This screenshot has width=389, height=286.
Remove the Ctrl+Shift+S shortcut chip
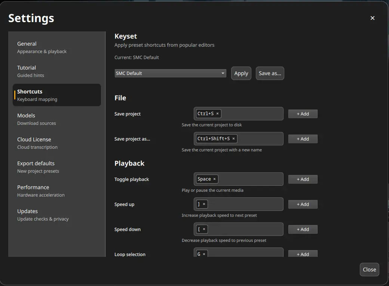[233, 138]
